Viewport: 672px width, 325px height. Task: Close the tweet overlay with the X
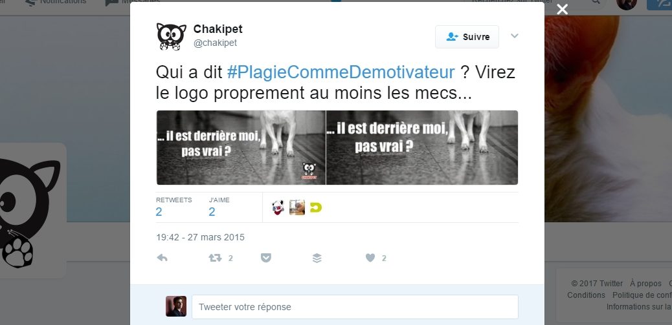click(563, 10)
